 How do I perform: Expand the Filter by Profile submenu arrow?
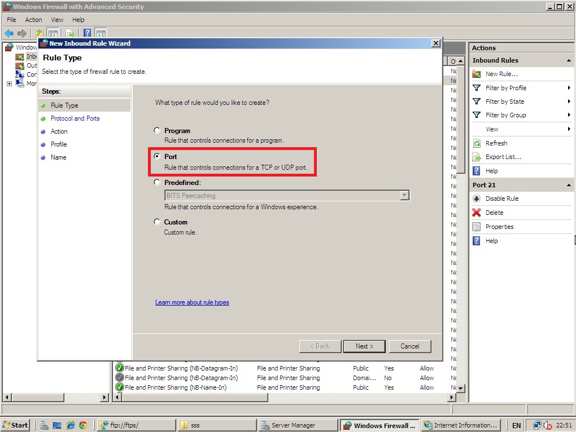pos(569,87)
